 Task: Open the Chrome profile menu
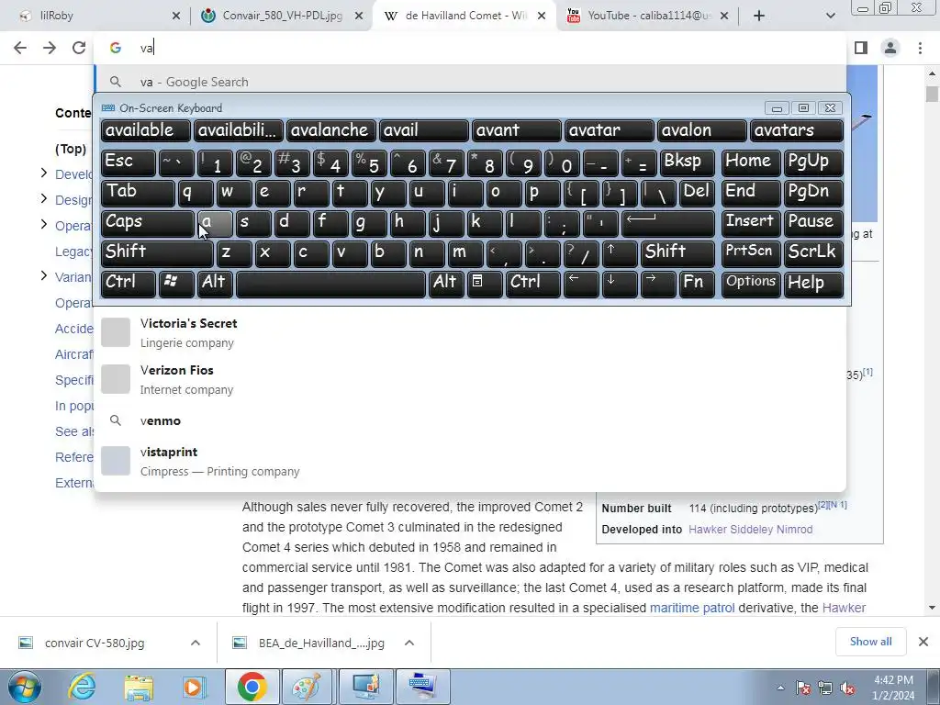(x=890, y=48)
